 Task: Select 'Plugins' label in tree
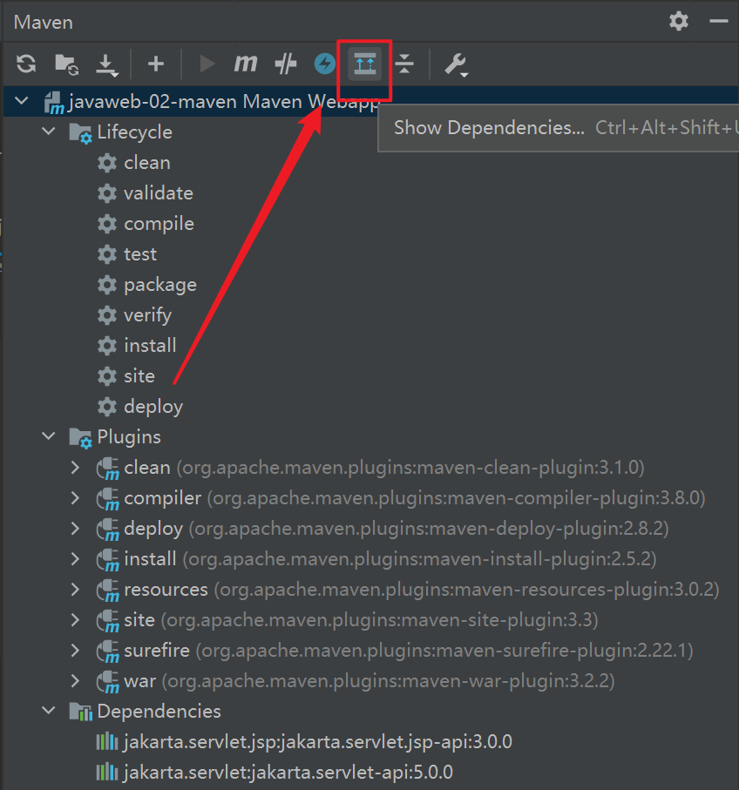(x=129, y=437)
